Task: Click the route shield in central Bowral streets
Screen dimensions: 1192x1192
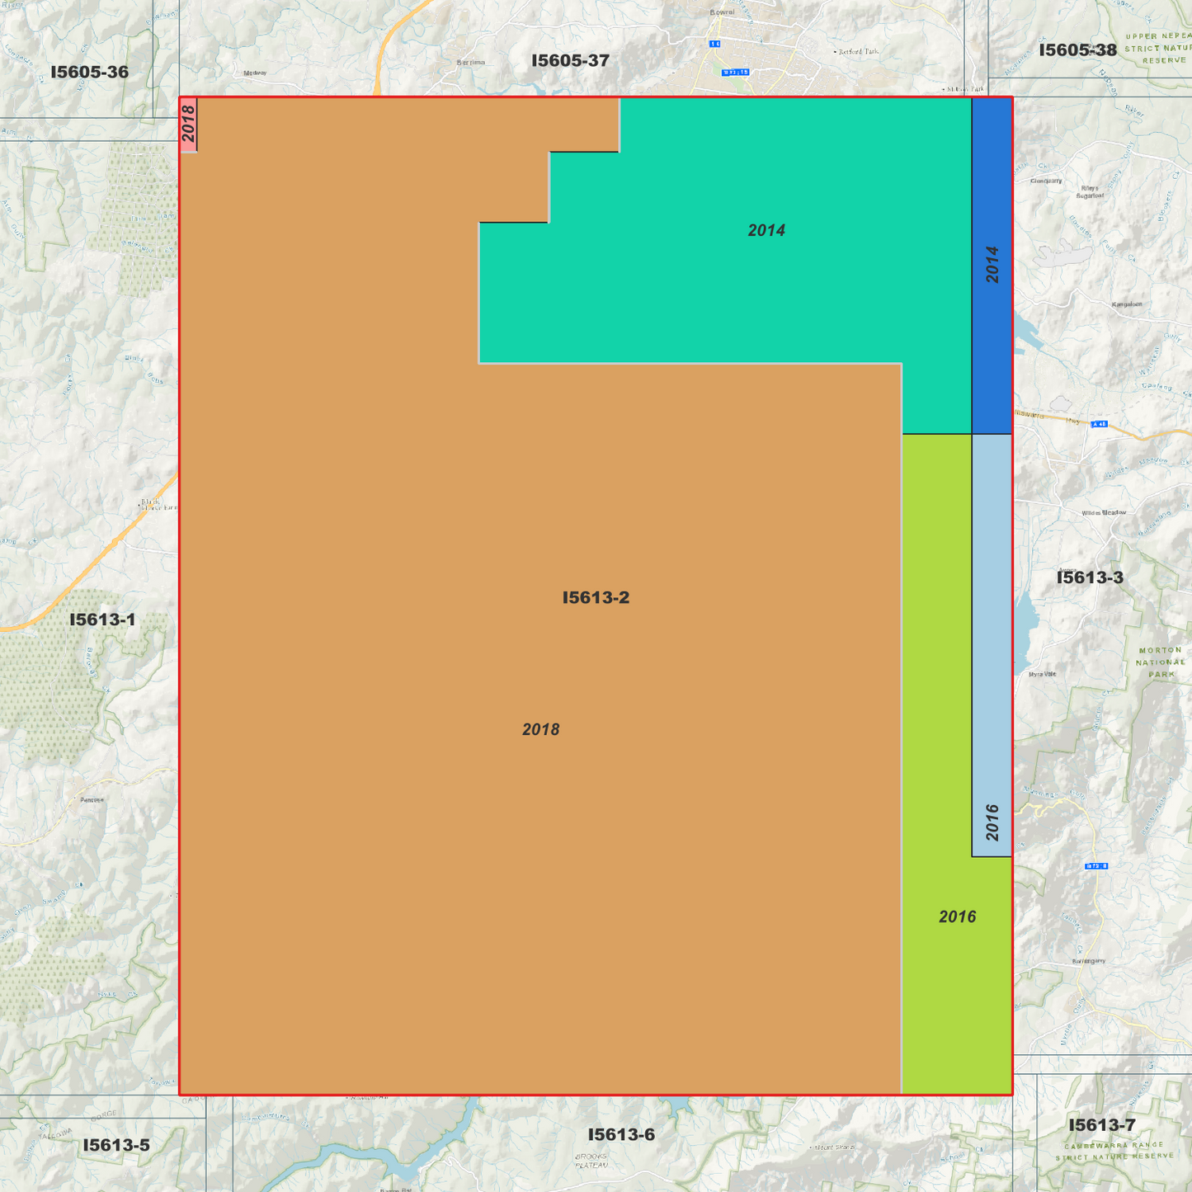Action: 736,72
